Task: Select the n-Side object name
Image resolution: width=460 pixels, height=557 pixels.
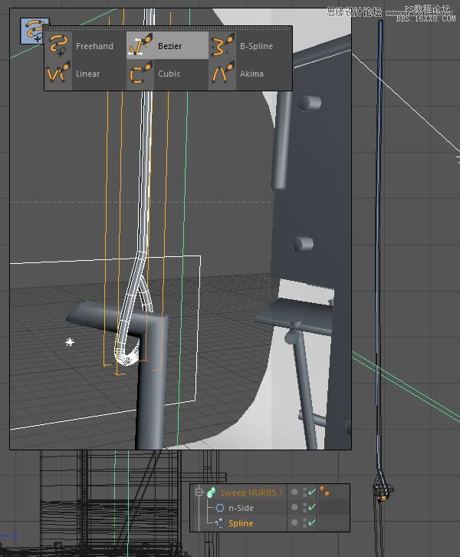Action: point(241,508)
